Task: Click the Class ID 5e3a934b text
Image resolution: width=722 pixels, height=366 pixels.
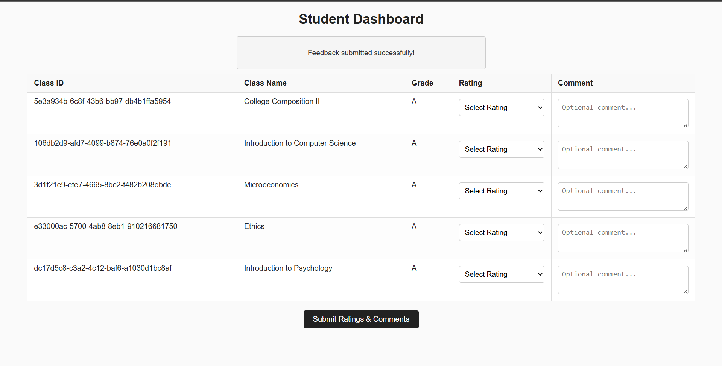Action: [102, 101]
